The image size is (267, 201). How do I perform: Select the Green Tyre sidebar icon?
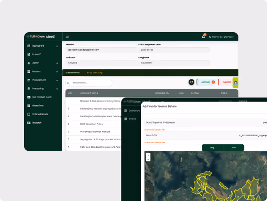pos(29,106)
